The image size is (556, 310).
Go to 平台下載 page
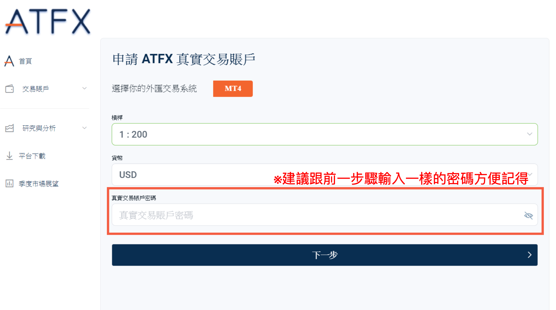[x=32, y=156]
